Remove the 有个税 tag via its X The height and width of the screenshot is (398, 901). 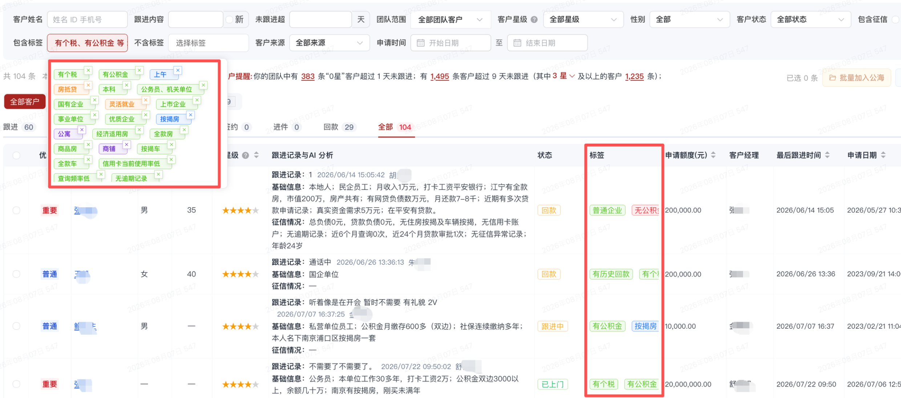(88, 70)
